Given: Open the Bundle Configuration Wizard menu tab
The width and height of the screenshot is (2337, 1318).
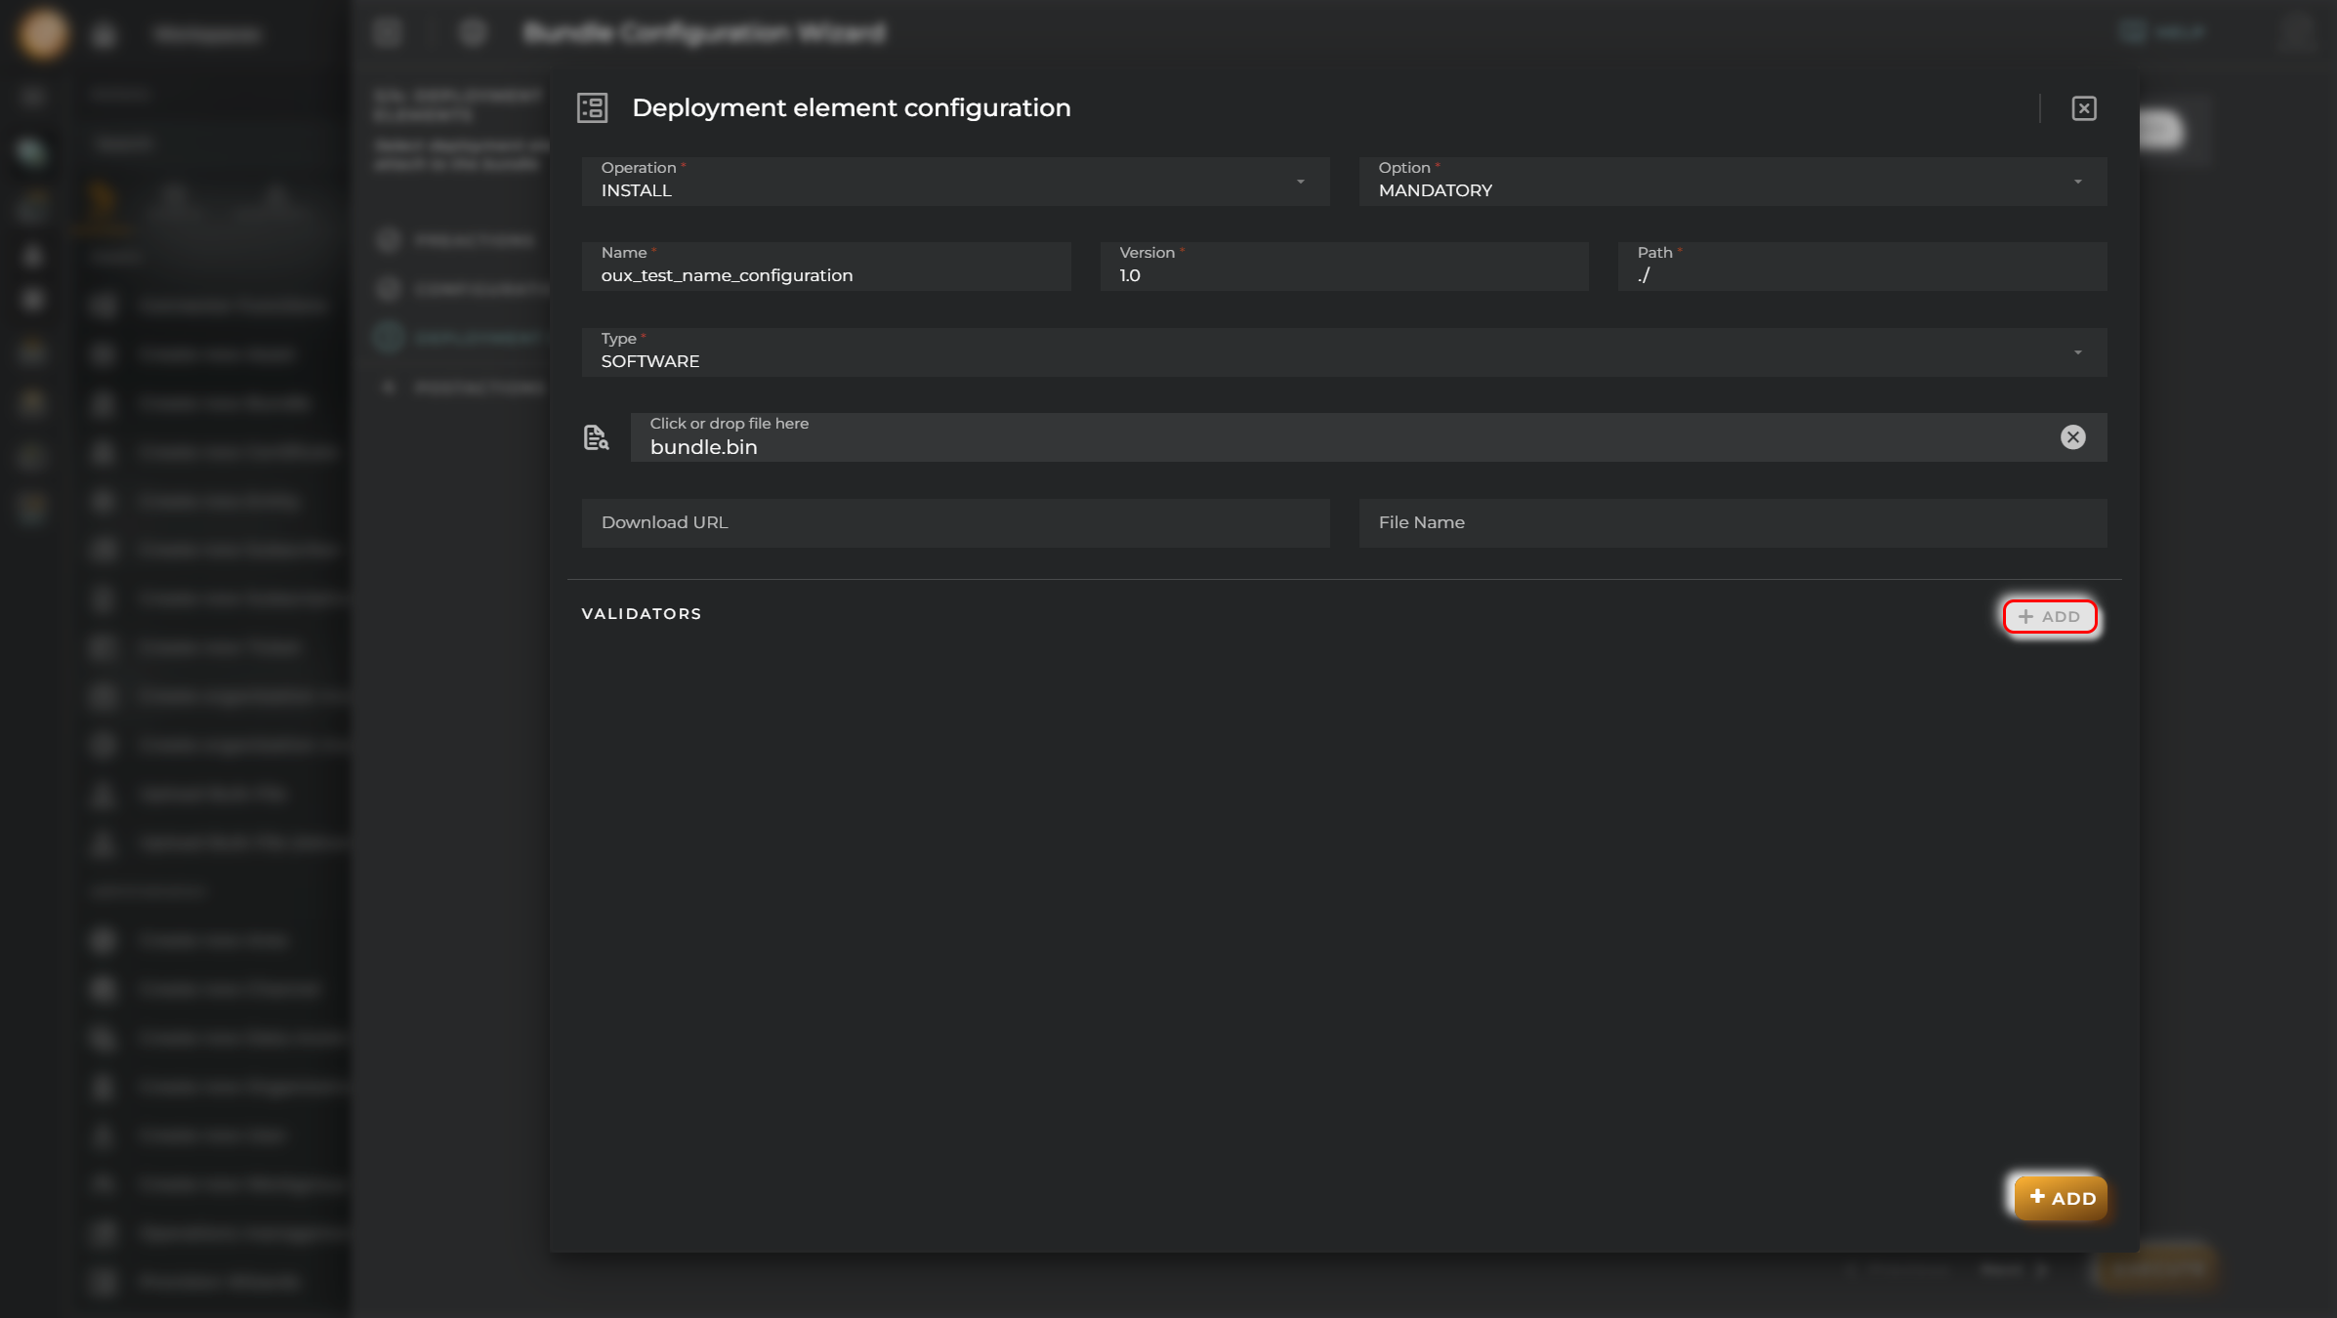Looking at the screenshot, I should click(x=705, y=32).
